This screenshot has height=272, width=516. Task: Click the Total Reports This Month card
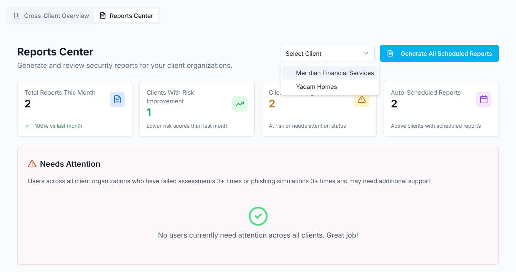click(x=75, y=109)
